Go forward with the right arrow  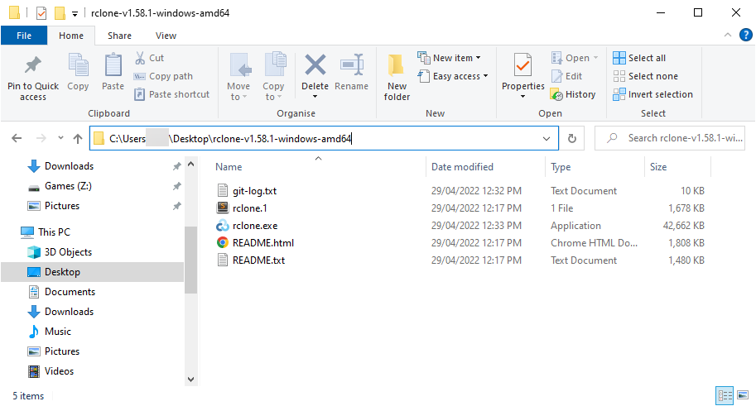coord(41,138)
